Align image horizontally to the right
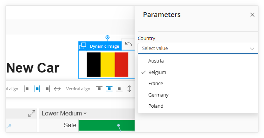The height and width of the screenshot is (138, 264). pos(48,89)
